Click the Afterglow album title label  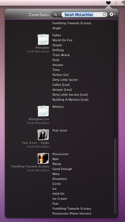pyautogui.click(x=42, y=48)
